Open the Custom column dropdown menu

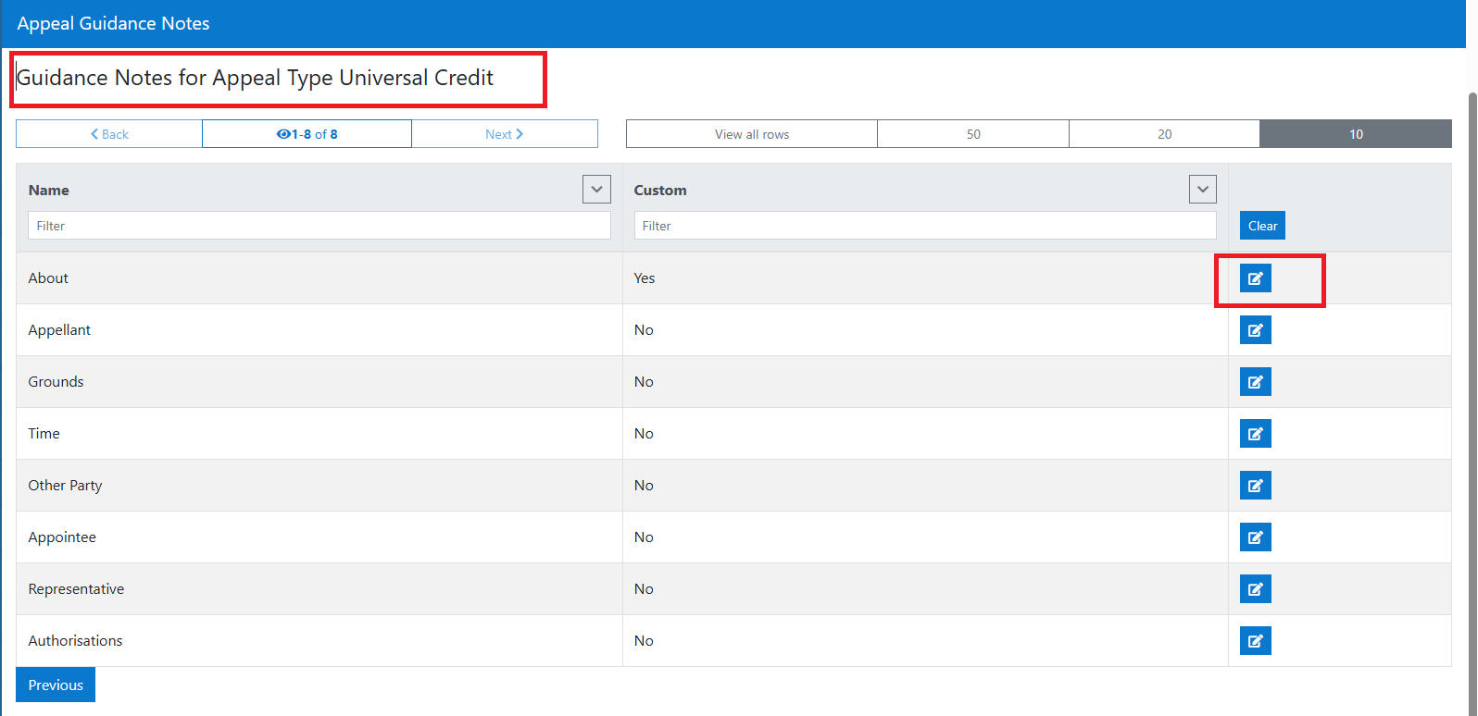pyautogui.click(x=1203, y=190)
